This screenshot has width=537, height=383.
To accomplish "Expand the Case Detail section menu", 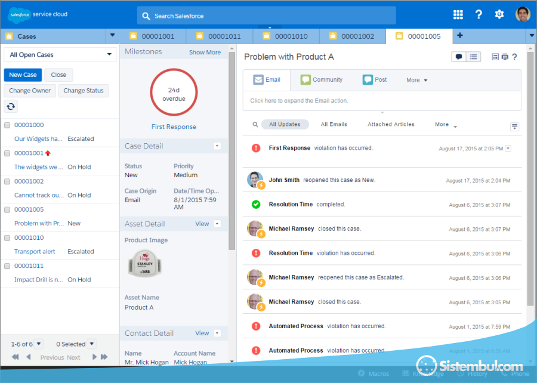I will (217, 146).
